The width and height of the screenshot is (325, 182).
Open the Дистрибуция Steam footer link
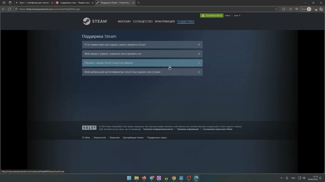133,138
